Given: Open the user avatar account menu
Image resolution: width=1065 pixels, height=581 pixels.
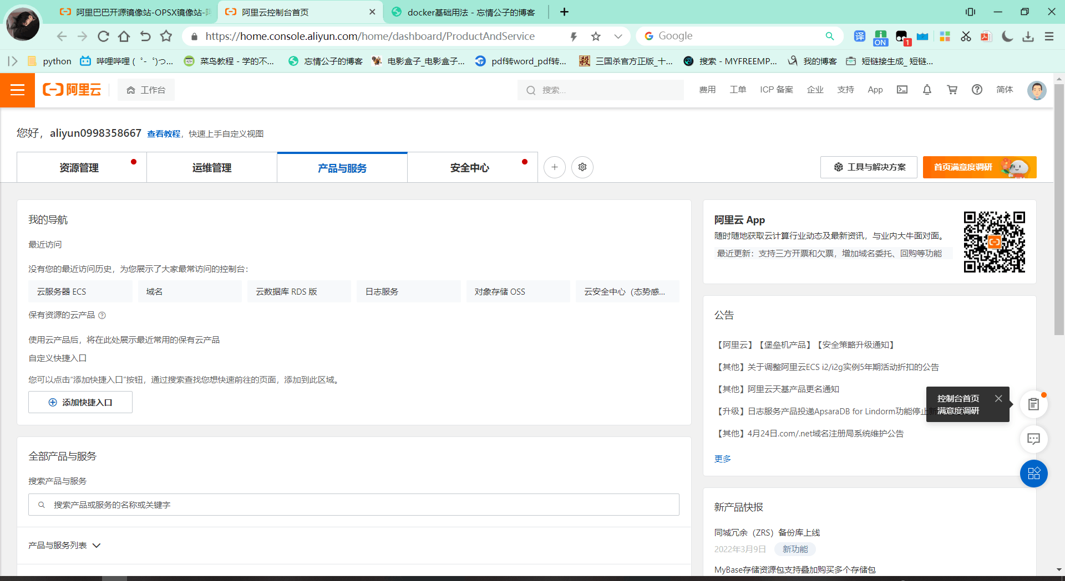Looking at the screenshot, I should tap(1036, 90).
